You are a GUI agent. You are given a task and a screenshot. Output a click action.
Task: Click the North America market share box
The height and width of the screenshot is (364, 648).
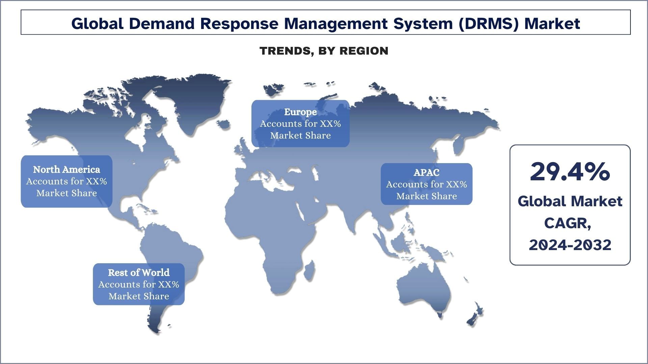66,181
